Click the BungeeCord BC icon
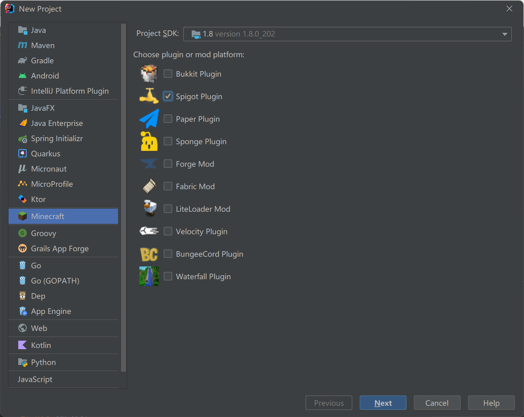Viewport: 524px width, 417px height. click(149, 254)
